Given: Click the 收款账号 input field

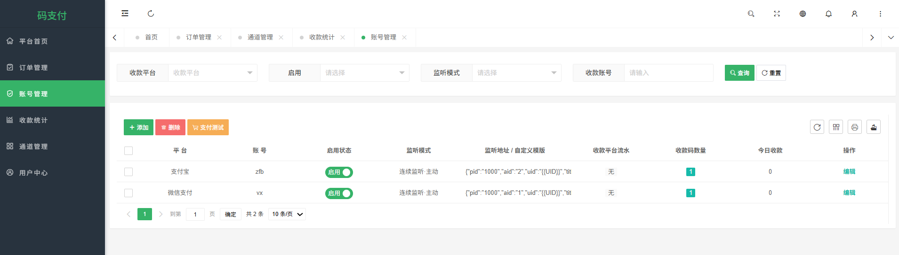Looking at the screenshot, I should coord(669,73).
